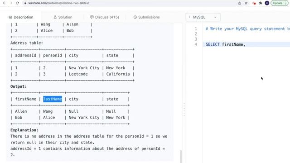This screenshot has height=163, width=290.
Task: Go back with the browser back arrow
Action: pyautogui.click(x=5, y=3)
